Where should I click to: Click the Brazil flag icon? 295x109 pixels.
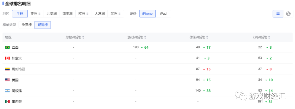click(7, 47)
